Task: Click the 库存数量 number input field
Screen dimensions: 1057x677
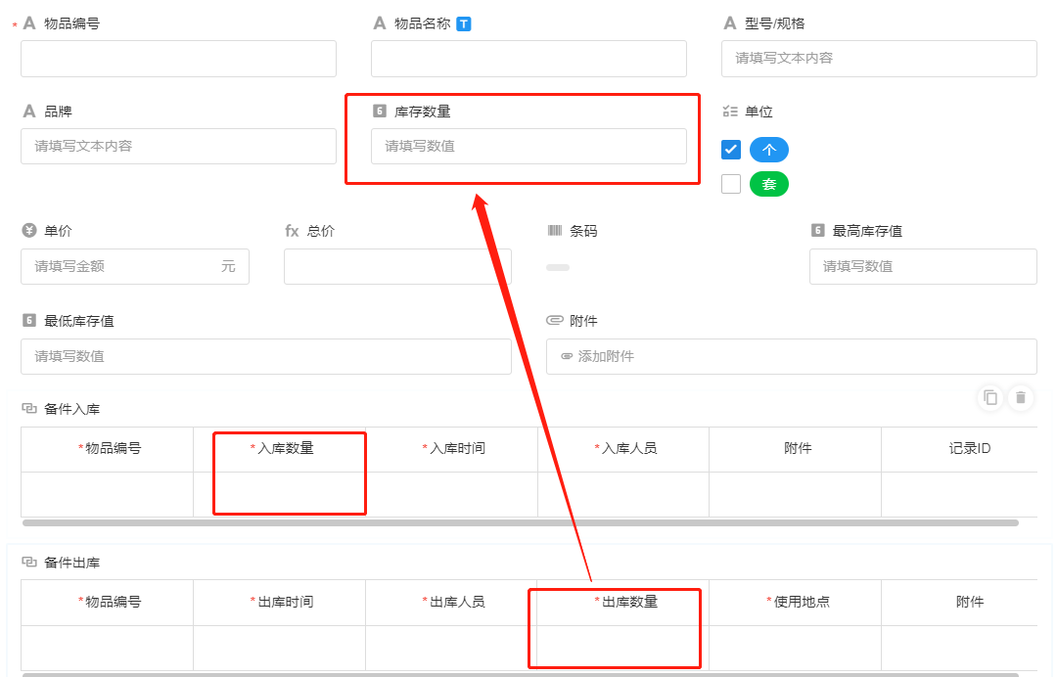Action: tap(528, 147)
